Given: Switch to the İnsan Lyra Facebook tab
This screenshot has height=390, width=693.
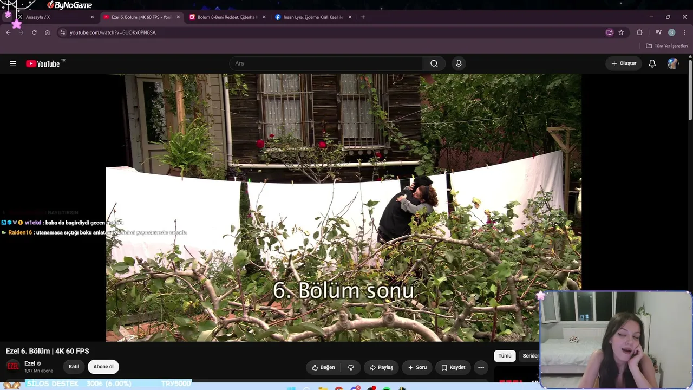Looking at the screenshot, I should tap(313, 17).
